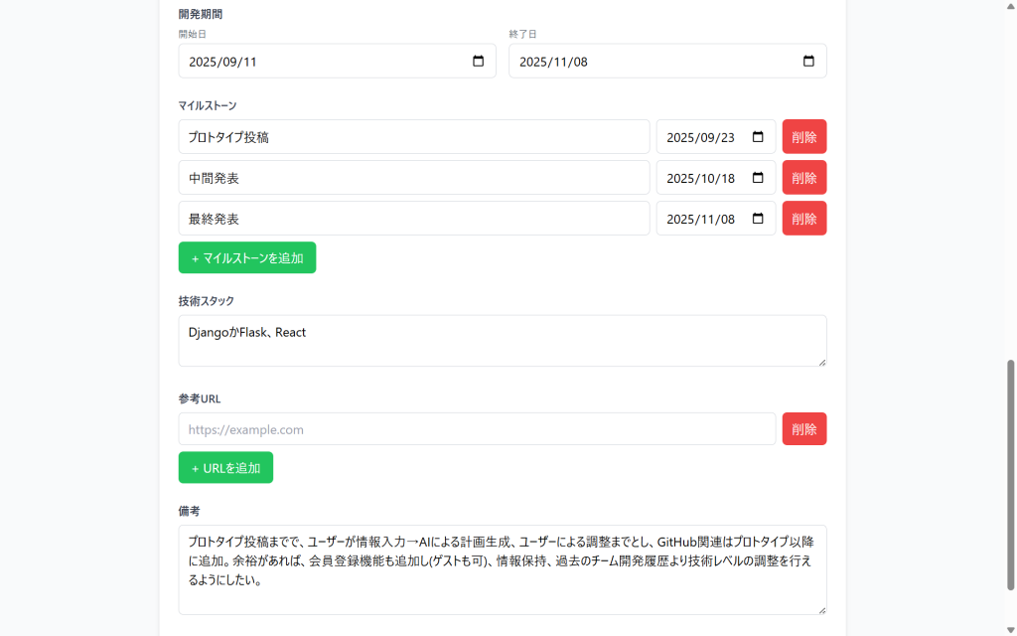This screenshot has height=636, width=1017.
Task: Open calendar icon for 中間発表 milestone date
Action: point(758,178)
